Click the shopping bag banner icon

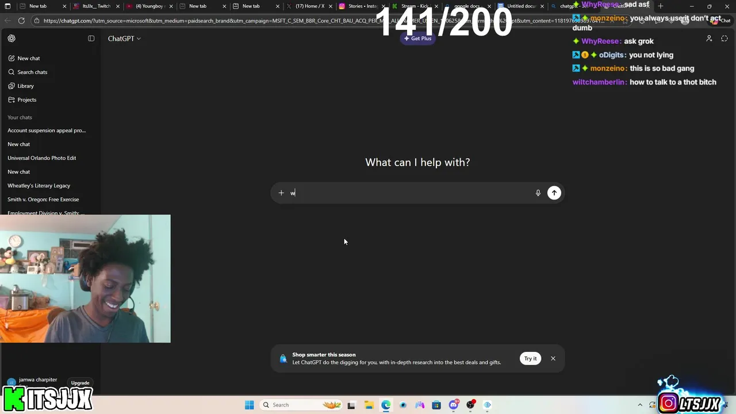[283, 359]
